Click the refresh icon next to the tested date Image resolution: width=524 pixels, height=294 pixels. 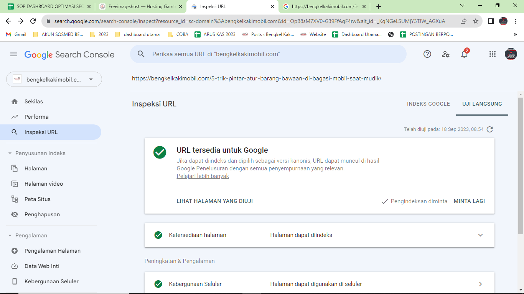(489, 129)
